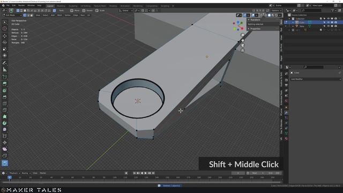
Task: Open the Keying dropdown in timeline
Action: pyautogui.click(x=26, y=173)
